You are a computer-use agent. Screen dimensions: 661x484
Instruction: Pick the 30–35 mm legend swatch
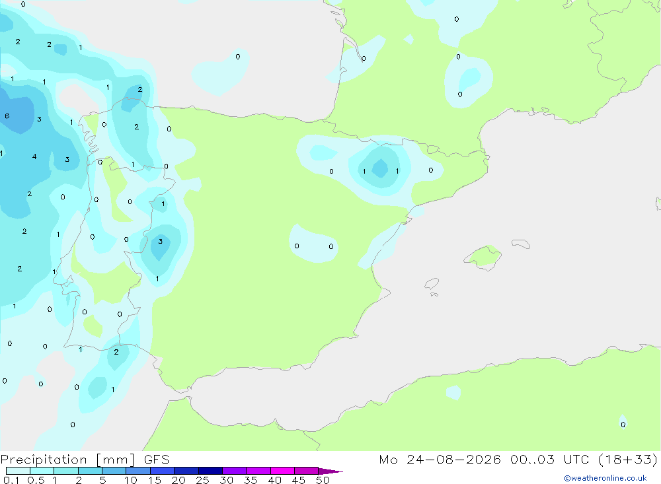(235, 471)
